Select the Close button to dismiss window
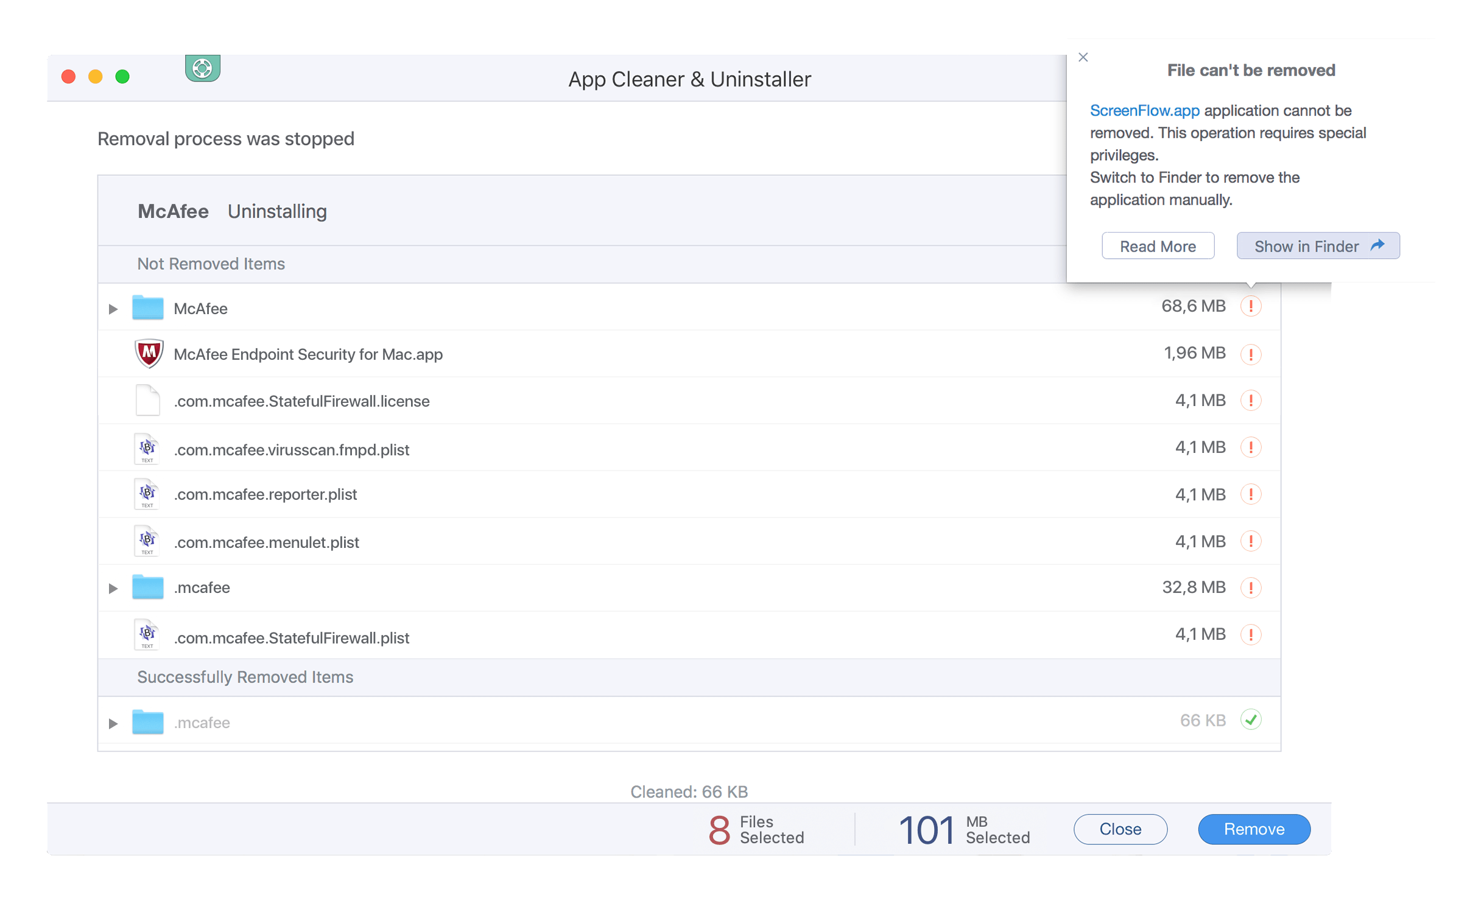This screenshot has width=1470, height=901. [x=1122, y=829]
